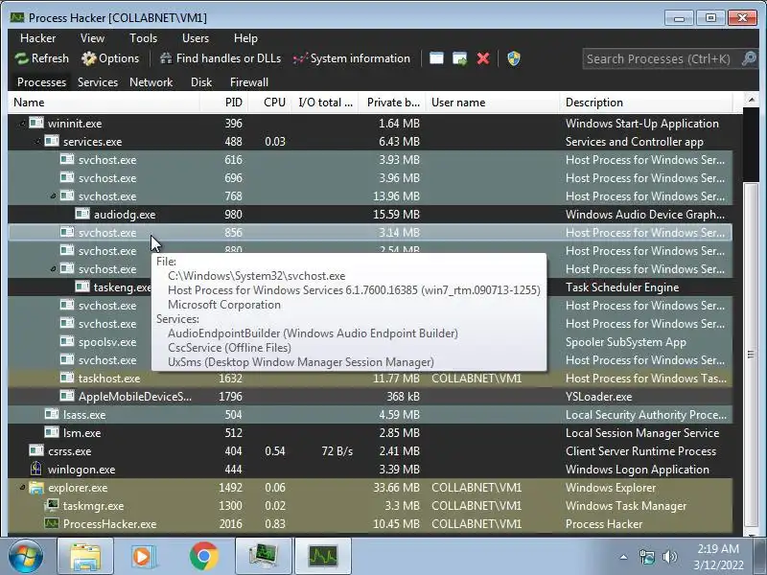Click the vertical scrollbar thumb

tap(751, 353)
